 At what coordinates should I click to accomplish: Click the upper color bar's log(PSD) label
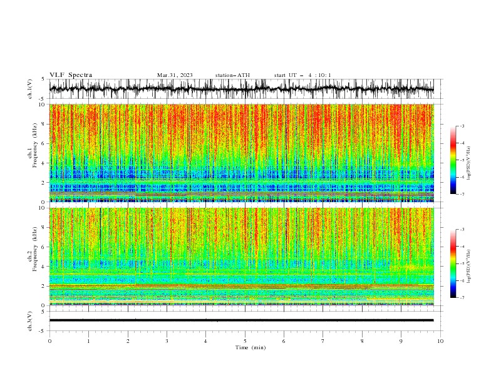coord(469,163)
